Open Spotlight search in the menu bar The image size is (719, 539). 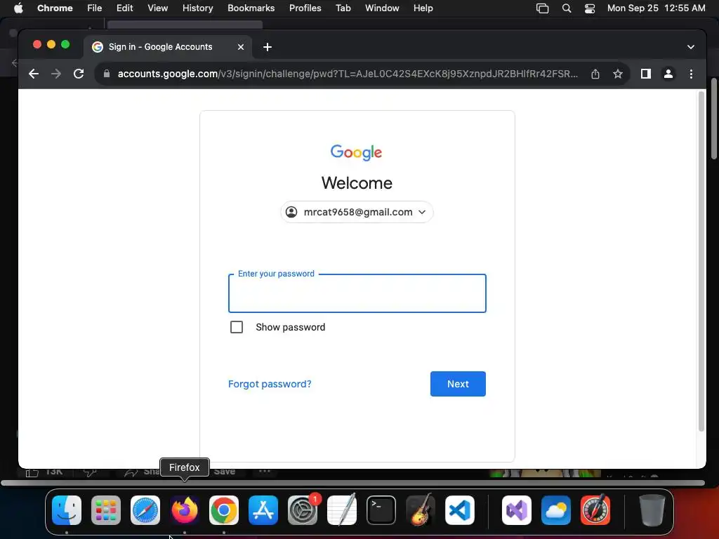(567, 8)
